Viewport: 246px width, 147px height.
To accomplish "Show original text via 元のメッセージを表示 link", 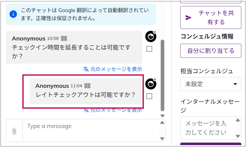I will click(x=116, y=69).
